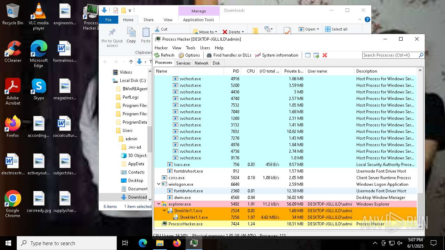Image resolution: width=445 pixels, height=250 pixels.
Task: Click the red X terminate icon in toolbar
Action: point(325,55)
